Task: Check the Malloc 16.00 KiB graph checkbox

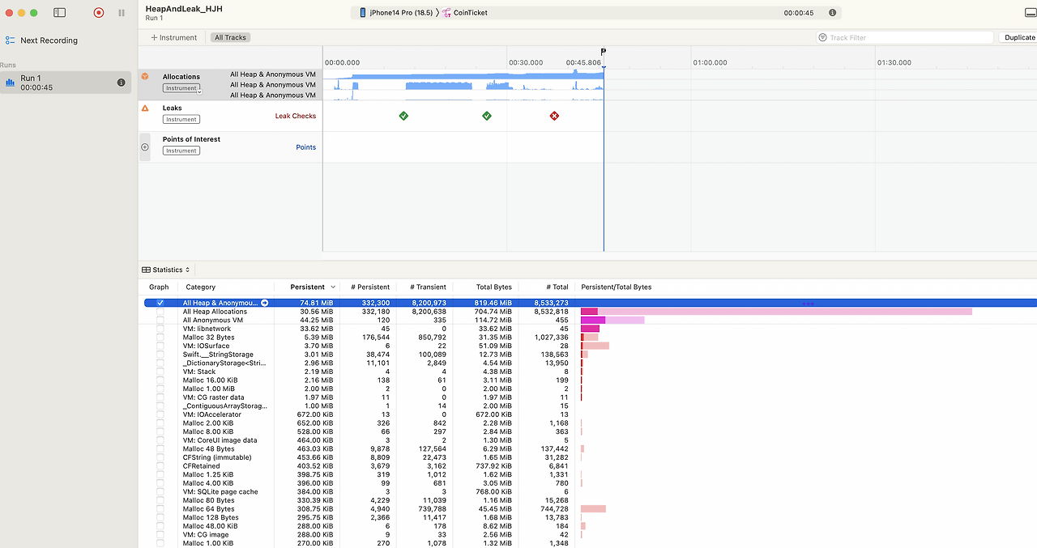Action: coord(160,380)
